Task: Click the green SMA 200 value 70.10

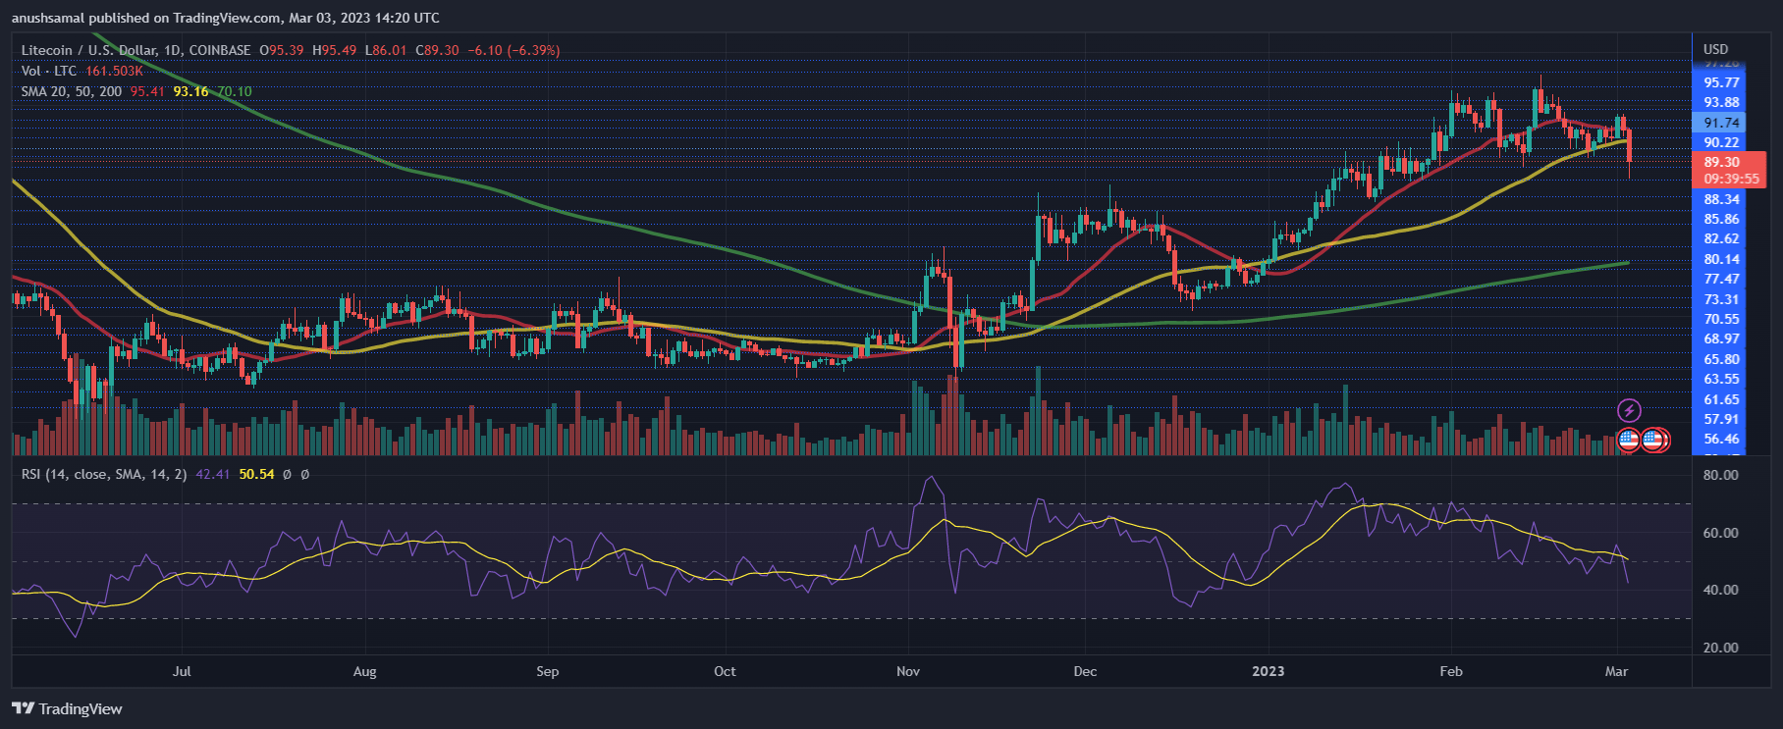Action: tap(234, 91)
